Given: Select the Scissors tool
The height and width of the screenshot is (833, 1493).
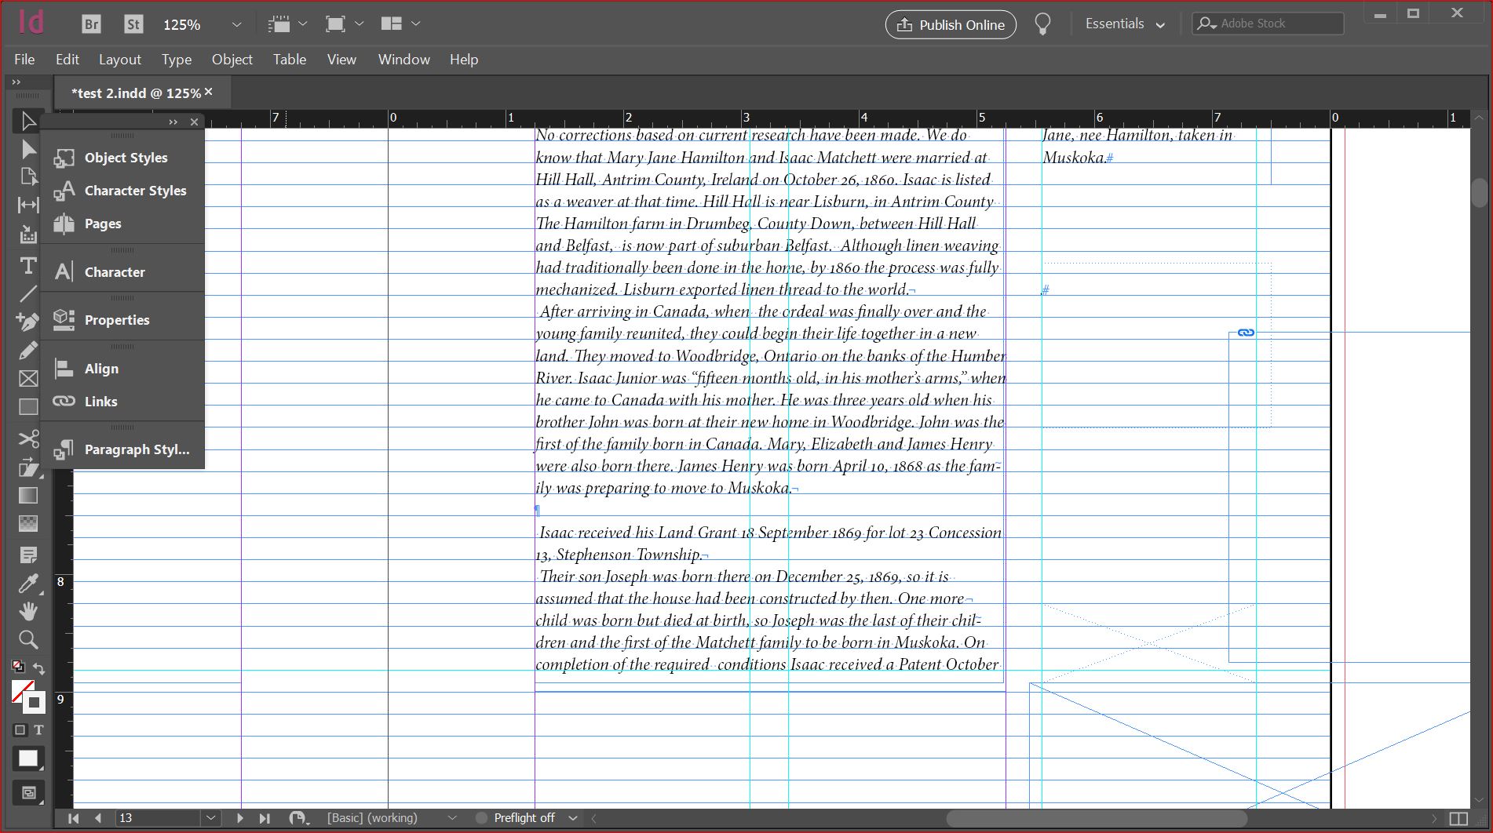Looking at the screenshot, I should (x=28, y=438).
